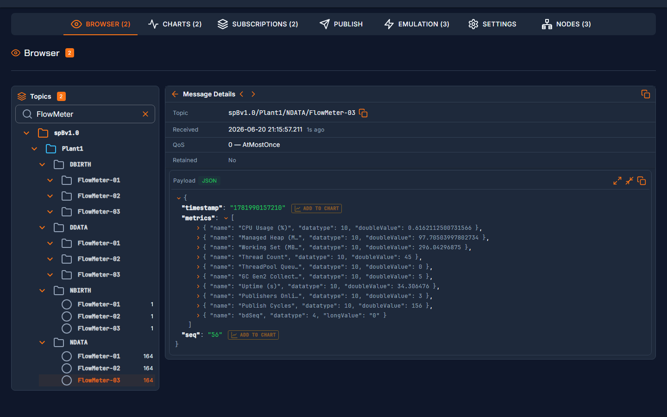Collapse the Plant1 folder chevron
667x417 pixels.
pos(34,149)
